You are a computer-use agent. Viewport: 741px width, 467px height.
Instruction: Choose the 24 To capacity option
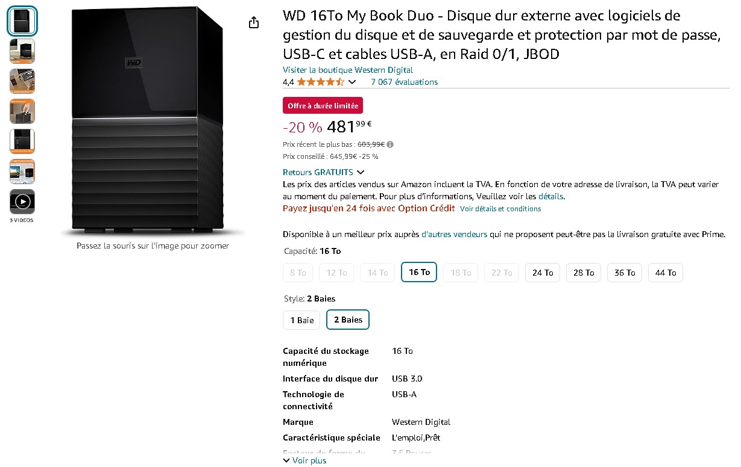543,273
